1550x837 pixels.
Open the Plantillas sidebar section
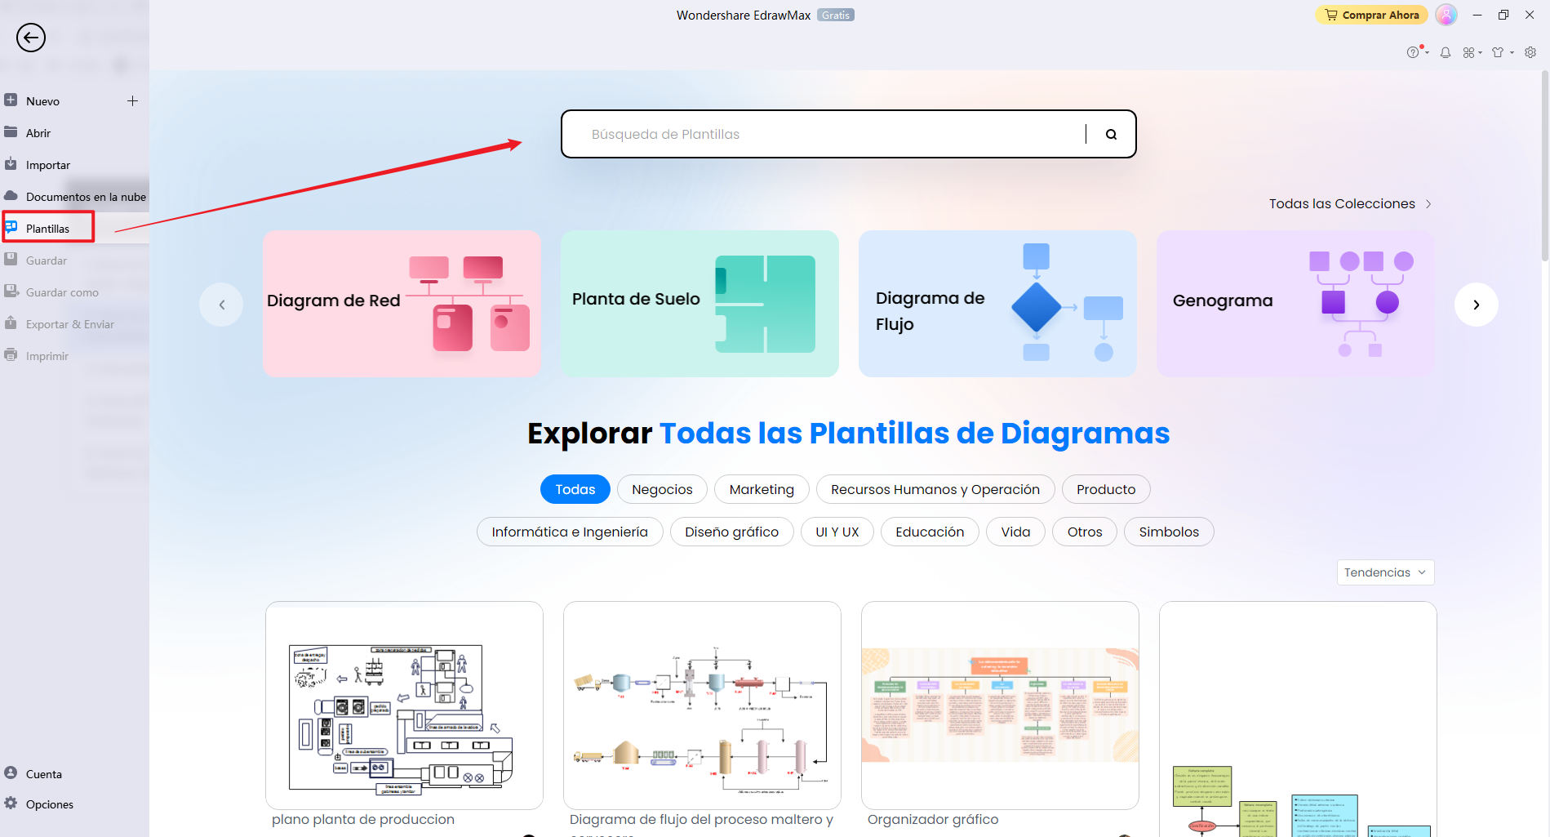coord(49,228)
